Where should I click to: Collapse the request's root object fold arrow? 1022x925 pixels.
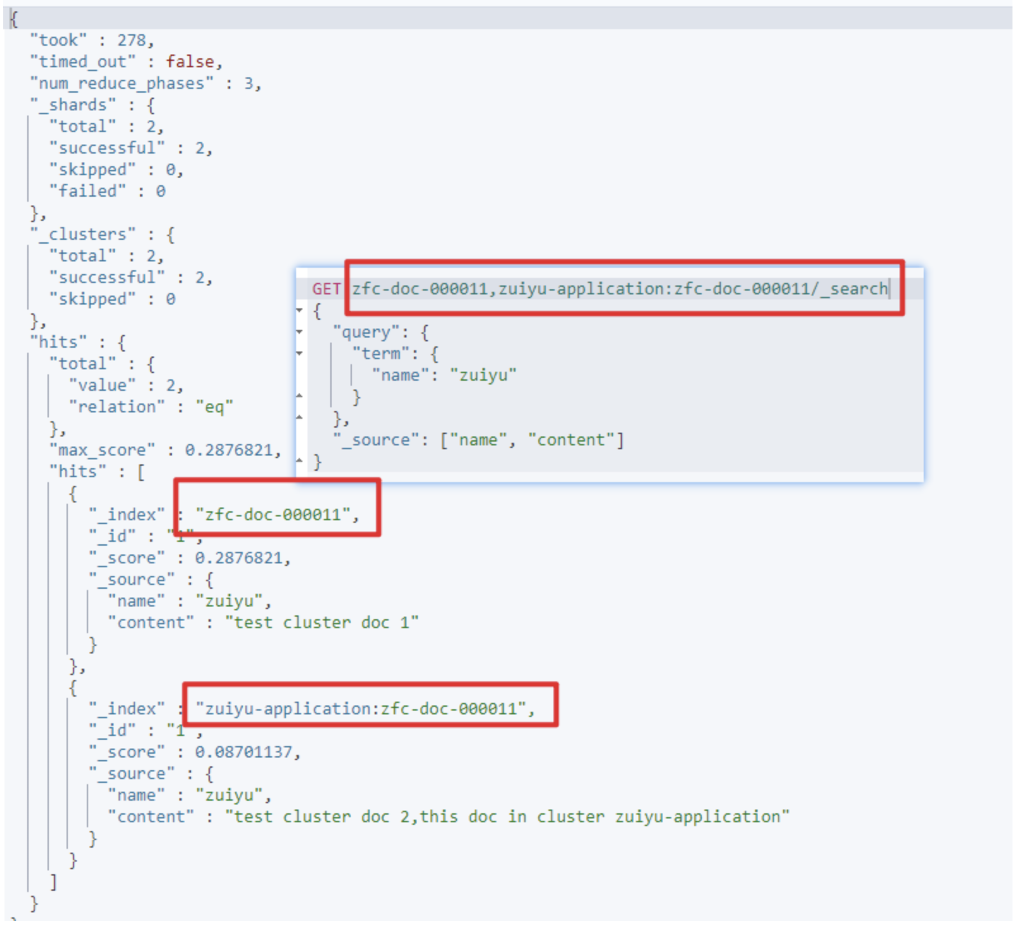click(x=300, y=311)
